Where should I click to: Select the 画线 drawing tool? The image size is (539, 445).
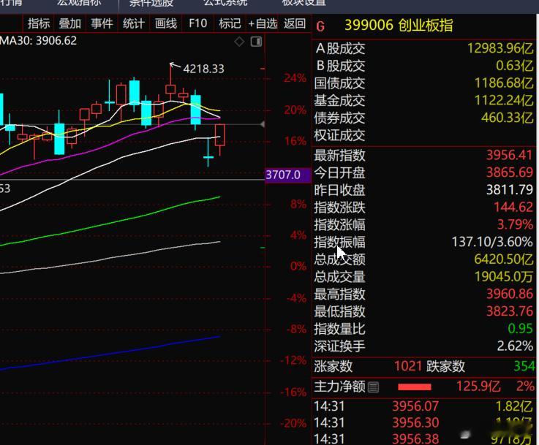(166, 23)
